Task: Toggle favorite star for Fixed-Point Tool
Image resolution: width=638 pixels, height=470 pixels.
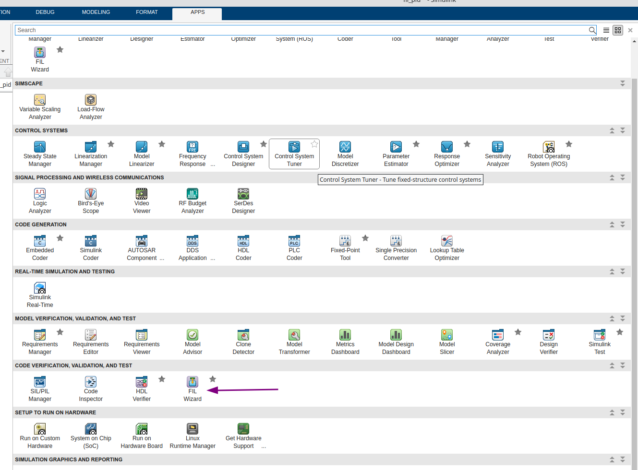Action: (x=365, y=238)
